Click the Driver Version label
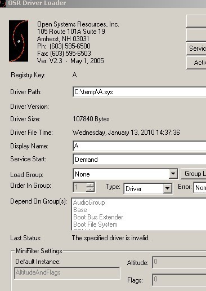Screen dimensions: 206x291 [29, 107]
